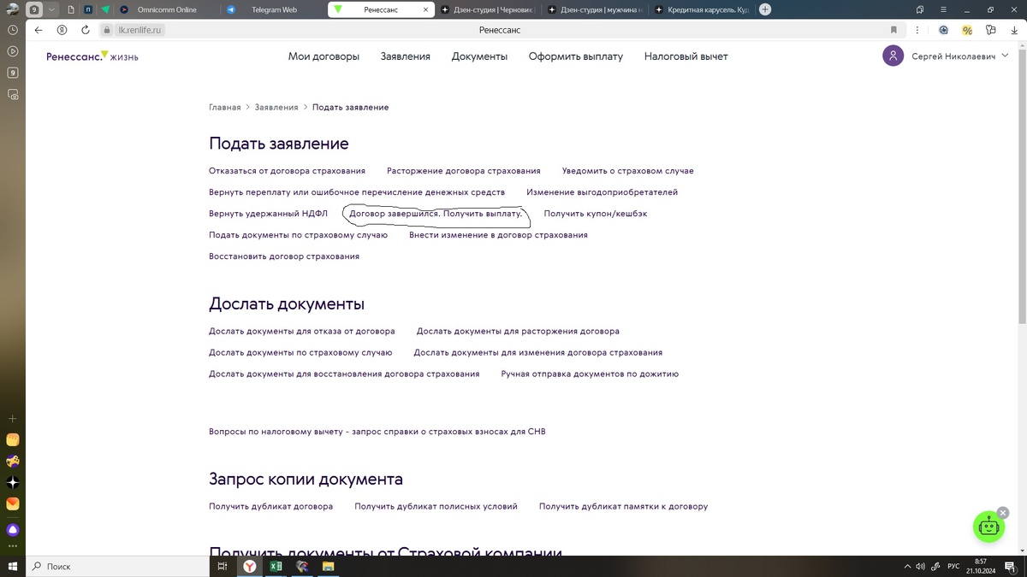Open the yellow percent extension icon
Screen dimensions: 1027x577
tap(966, 28)
